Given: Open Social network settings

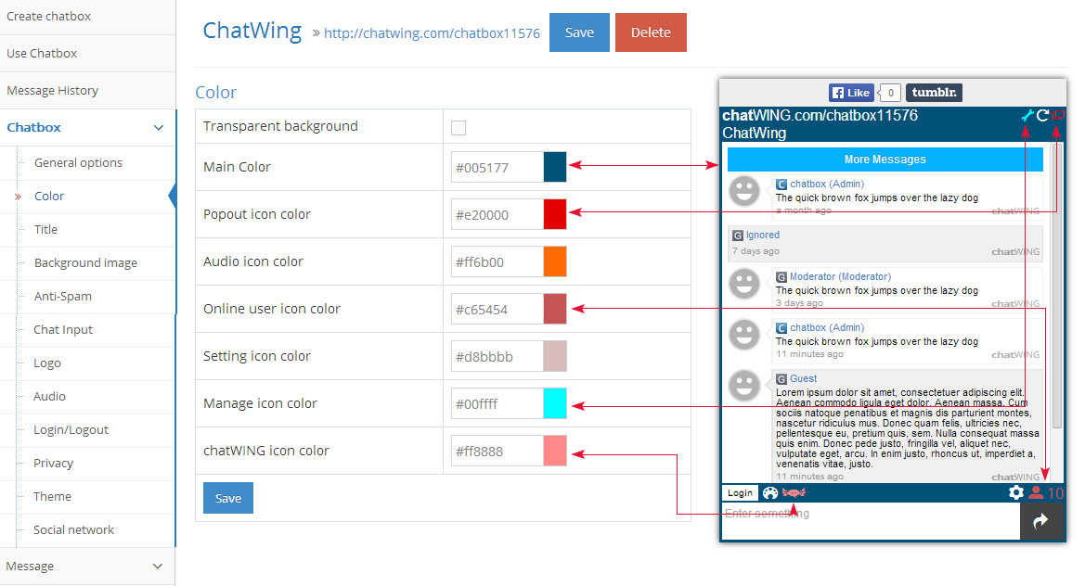Looking at the screenshot, I should click(74, 529).
